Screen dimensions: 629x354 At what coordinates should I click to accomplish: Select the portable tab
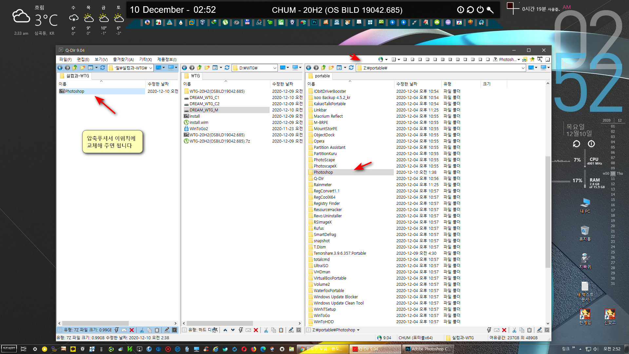(319, 76)
